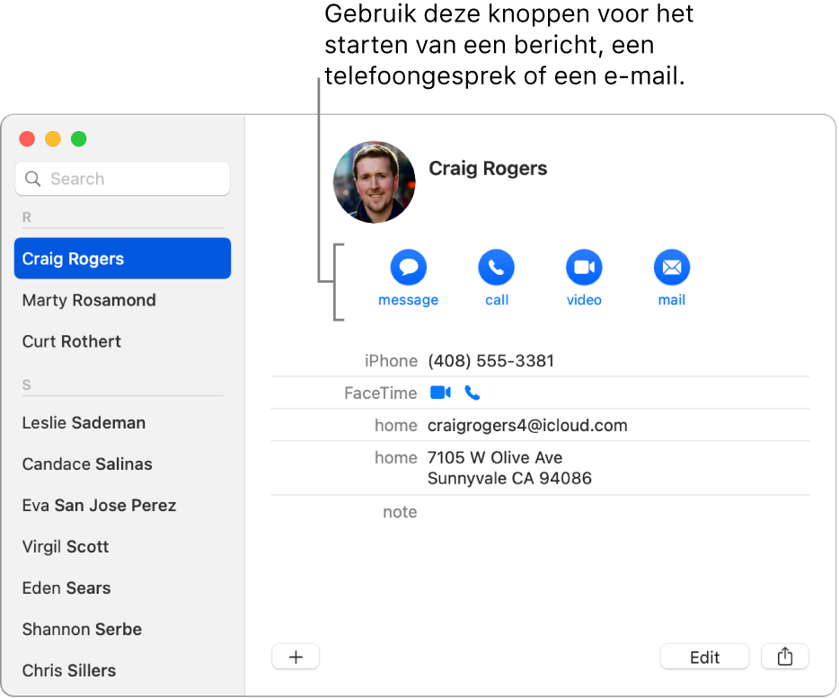839x698 pixels.
Task: Minimize the window with yellow button
Action: tap(53, 138)
